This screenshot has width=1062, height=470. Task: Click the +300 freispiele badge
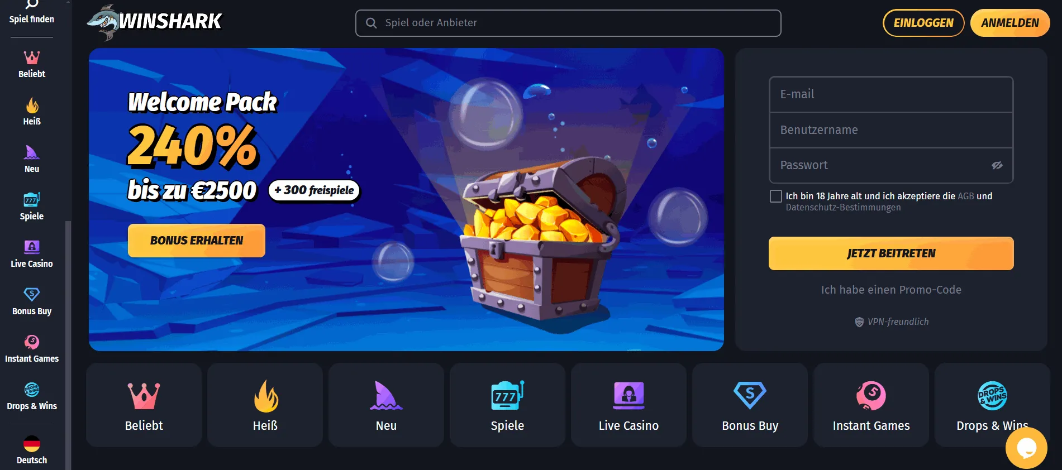coord(315,190)
